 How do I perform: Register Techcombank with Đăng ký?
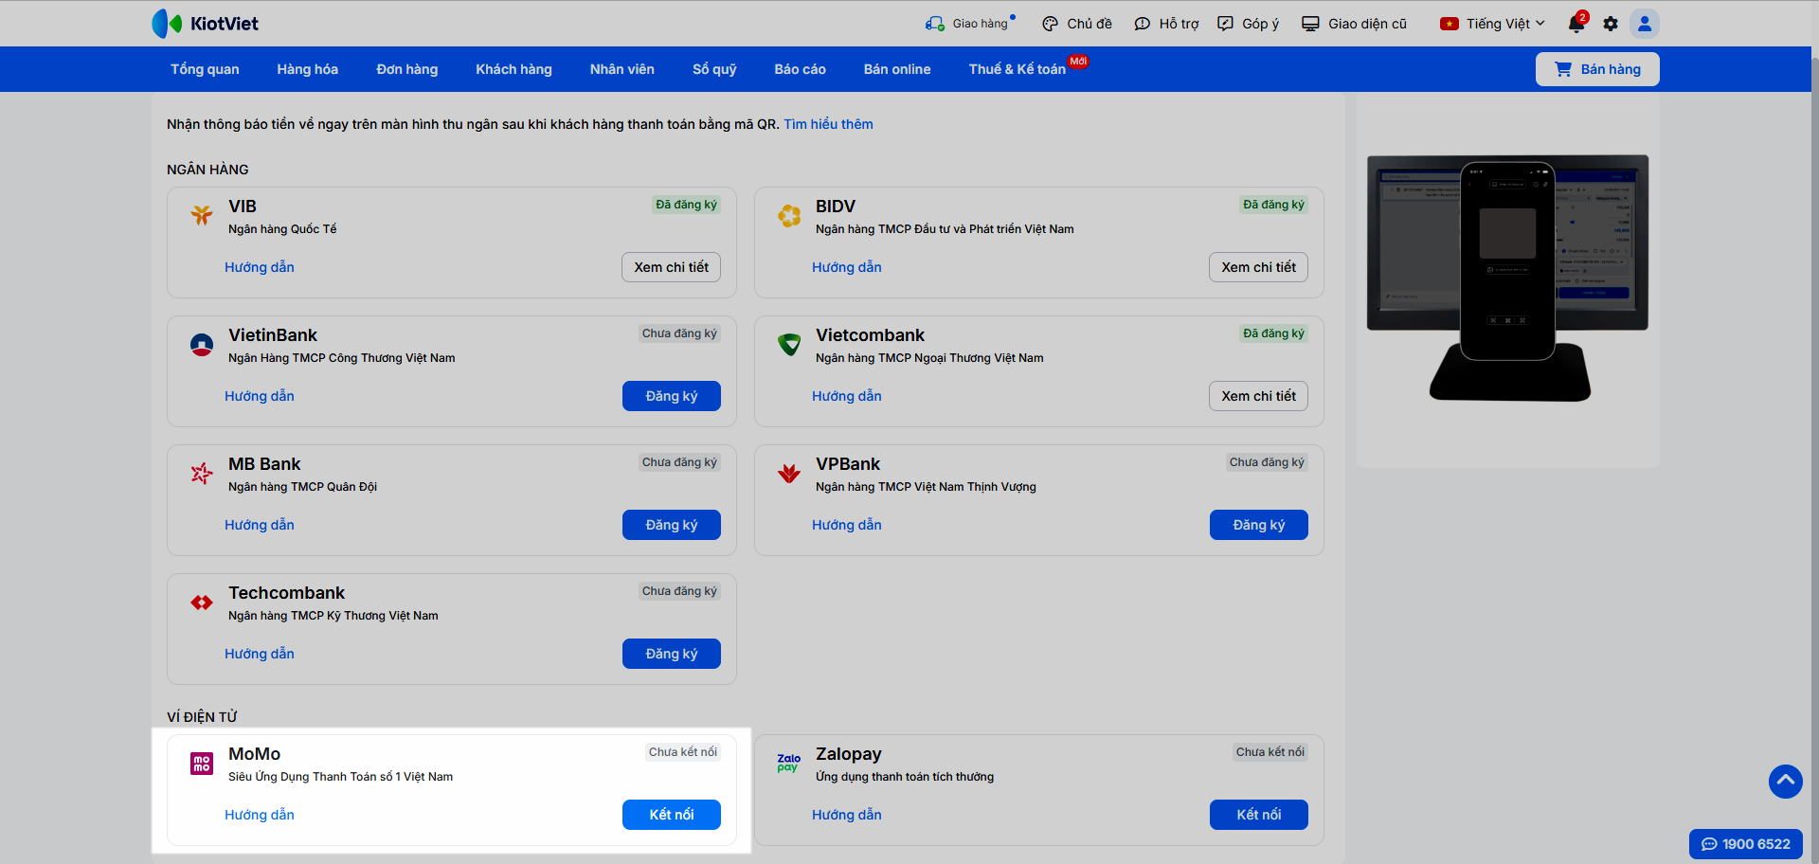[x=672, y=654]
